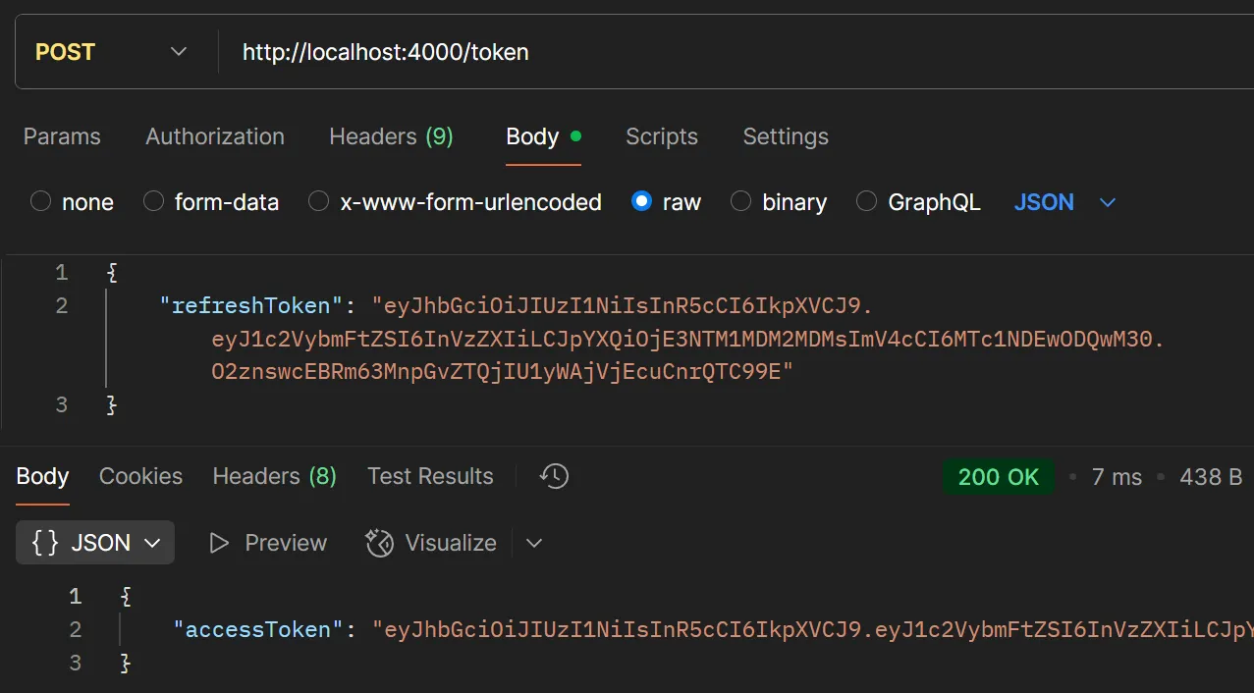Viewport: 1254px width, 693px height.
Task: Select the form-data body type
Action: point(153,201)
